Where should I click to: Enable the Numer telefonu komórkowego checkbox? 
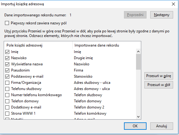click(x=7, y=95)
